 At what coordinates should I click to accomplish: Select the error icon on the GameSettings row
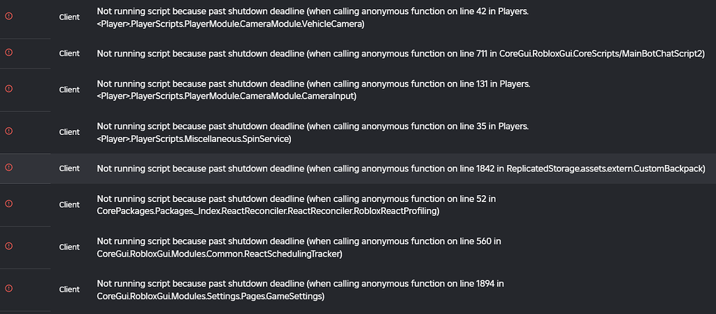(x=9, y=288)
